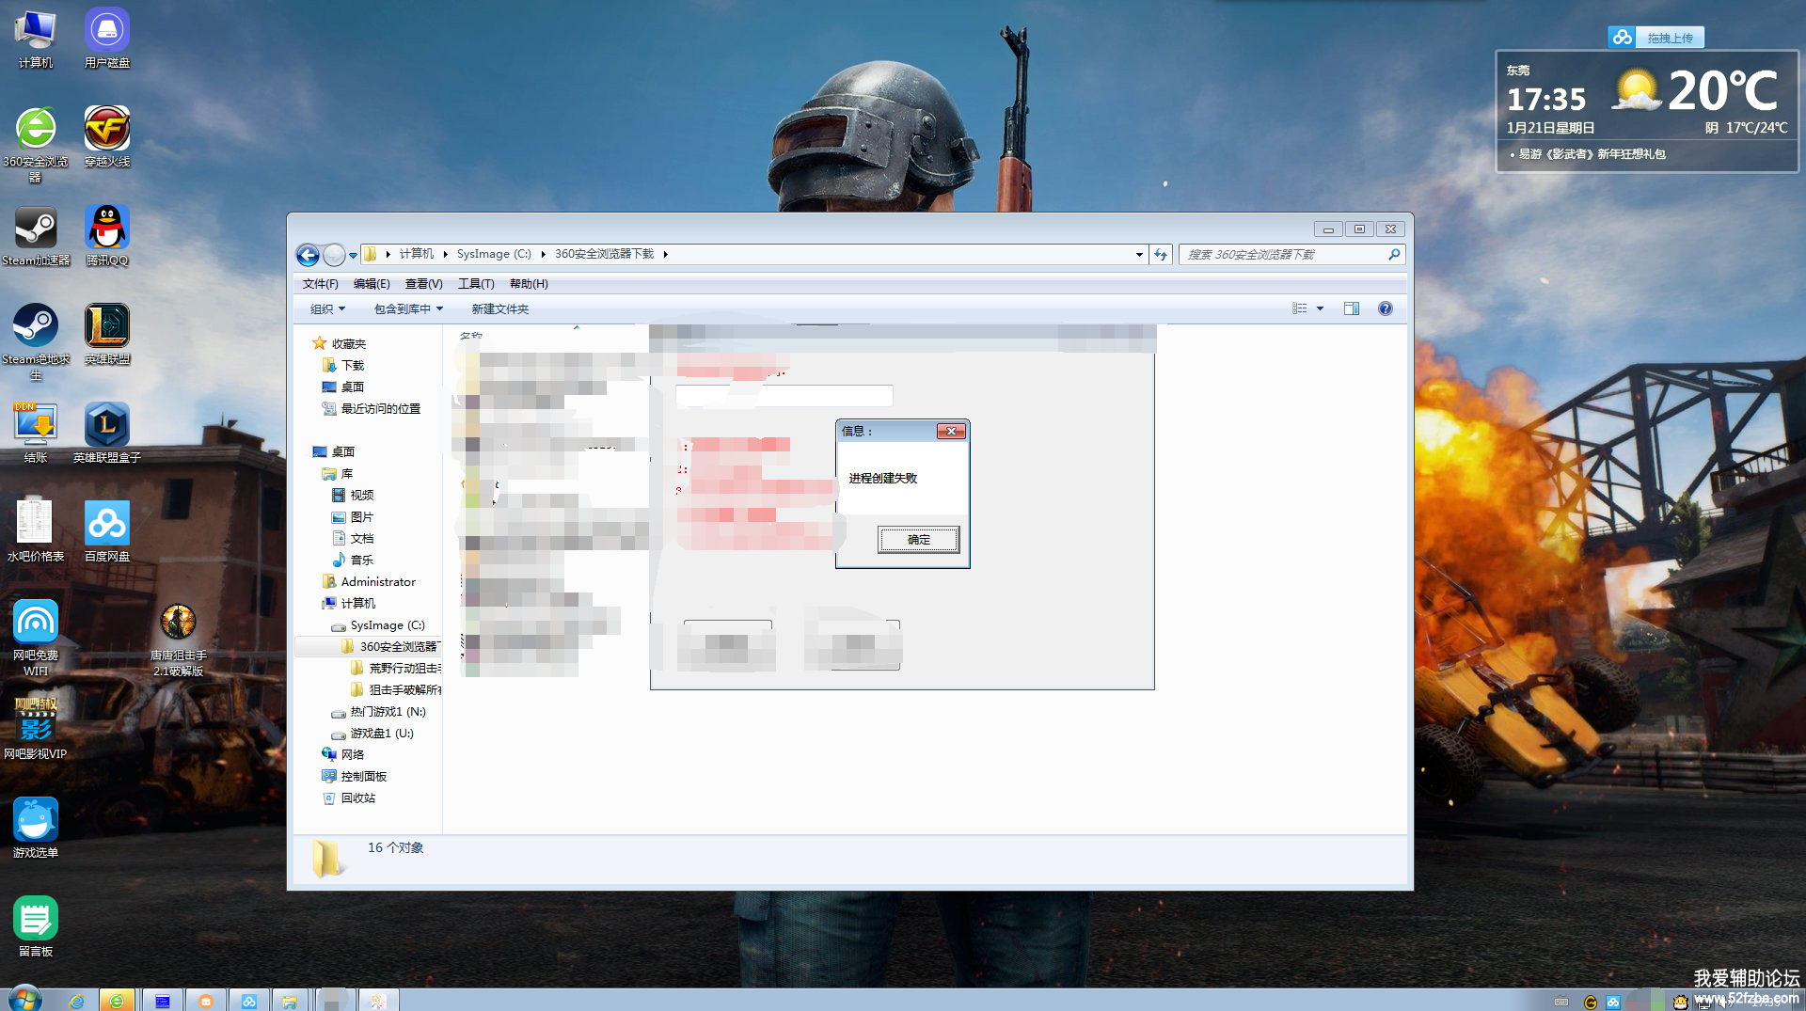1806x1011 pixels.
Task: Open the 360 browser taskbar button
Action: pos(117,1002)
